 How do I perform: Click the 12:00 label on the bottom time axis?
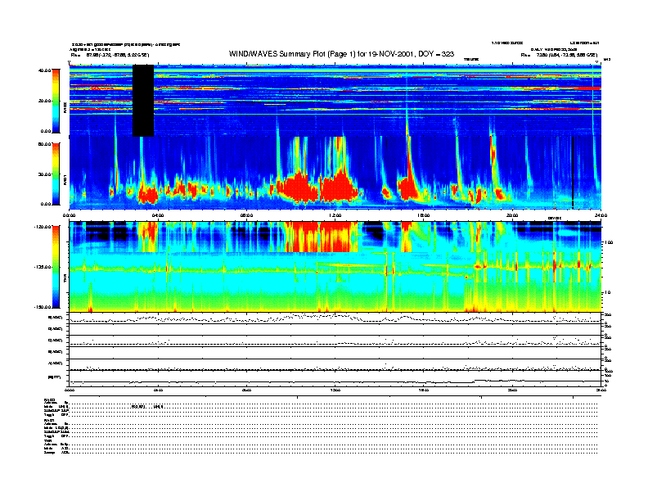pos(335,390)
